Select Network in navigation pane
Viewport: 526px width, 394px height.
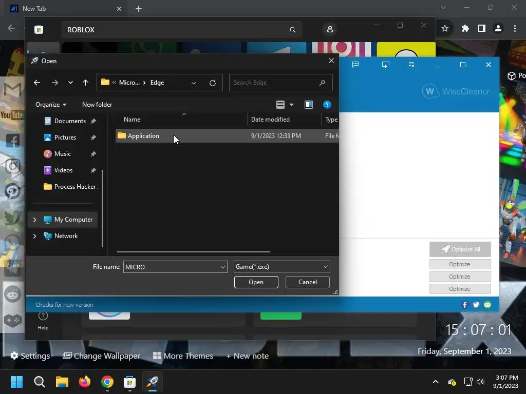coord(66,236)
